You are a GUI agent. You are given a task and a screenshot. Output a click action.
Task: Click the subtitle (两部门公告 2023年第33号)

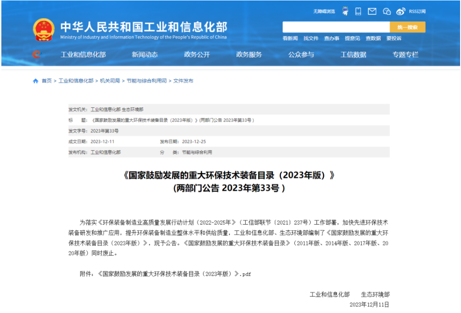[x=229, y=188]
